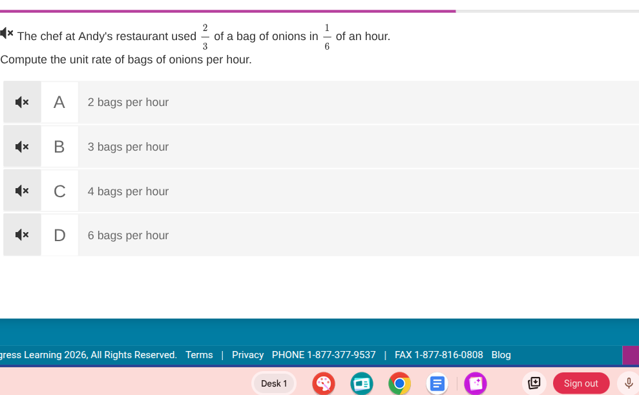Play audio for answer choice D
The height and width of the screenshot is (395, 639).
click(22, 235)
